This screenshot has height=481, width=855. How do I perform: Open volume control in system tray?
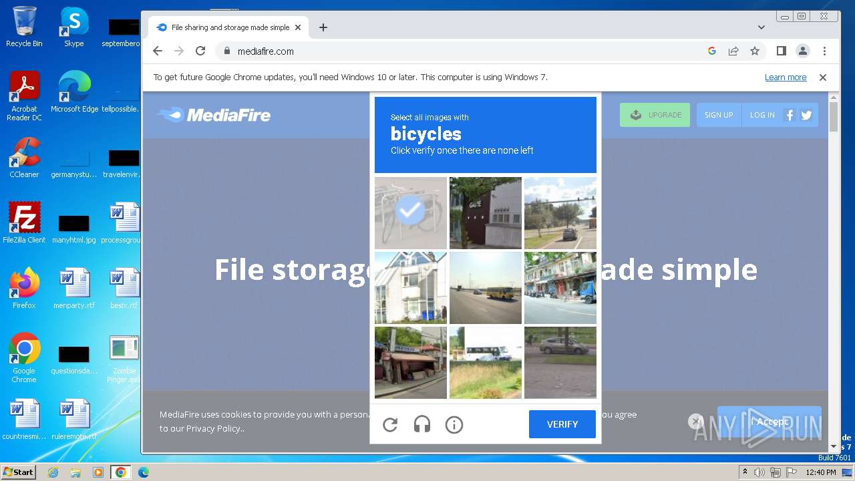click(759, 472)
